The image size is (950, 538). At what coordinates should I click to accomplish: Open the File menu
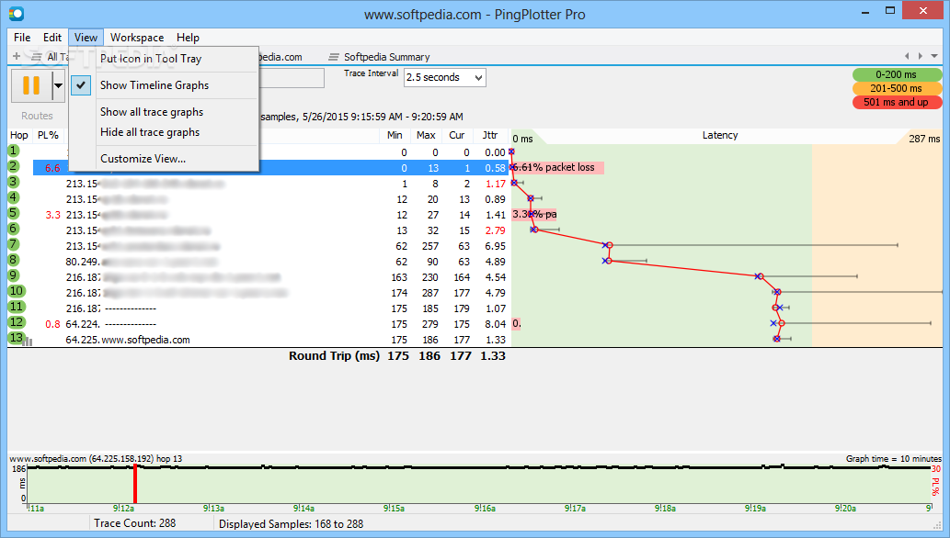[x=22, y=38]
